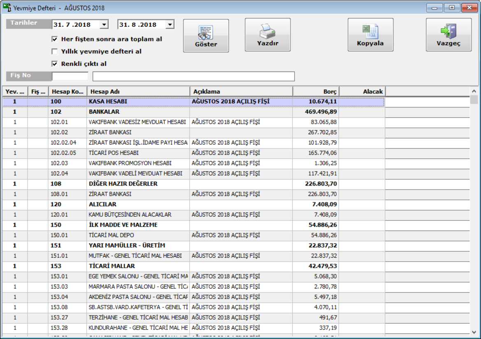Open the end date 31.8.2018 dropdown
Image resolution: width=481 pixels, height=339 pixels.
point(170,25)
